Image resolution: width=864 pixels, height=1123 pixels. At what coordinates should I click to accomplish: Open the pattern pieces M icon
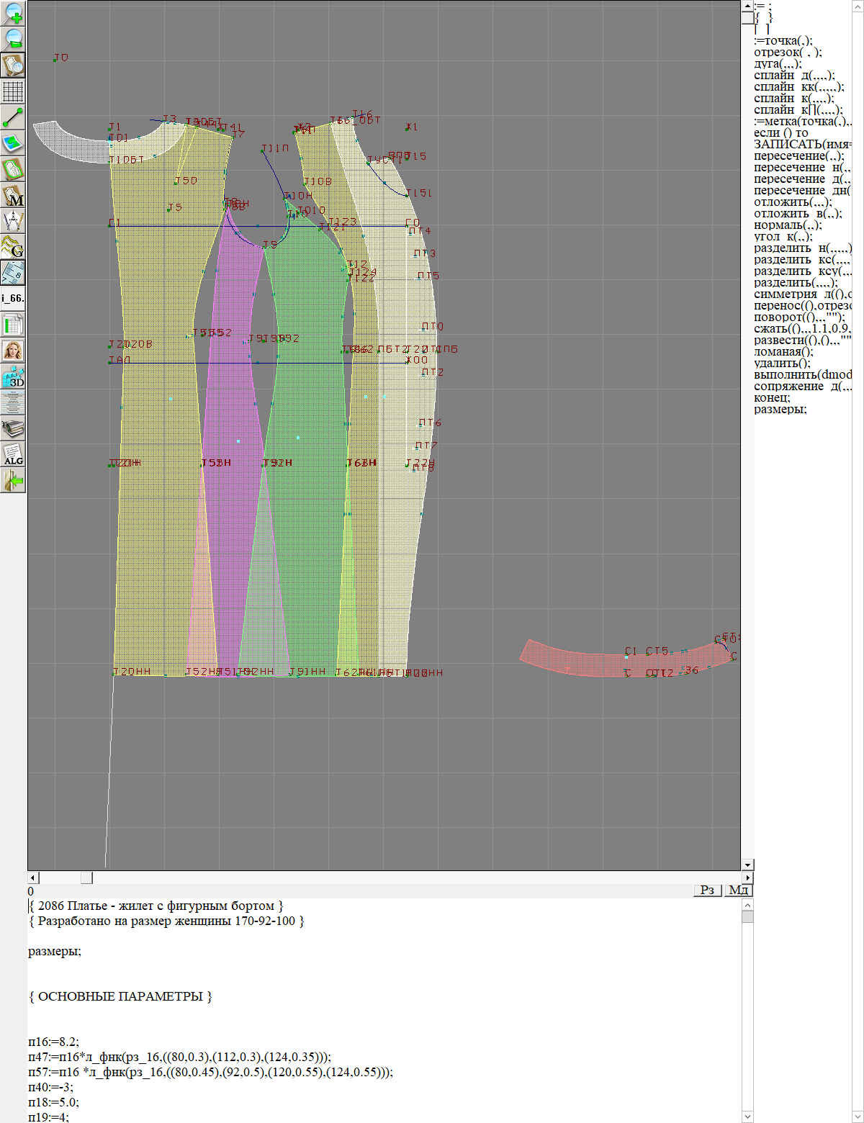pyautogui.click(x=13, y=195)
